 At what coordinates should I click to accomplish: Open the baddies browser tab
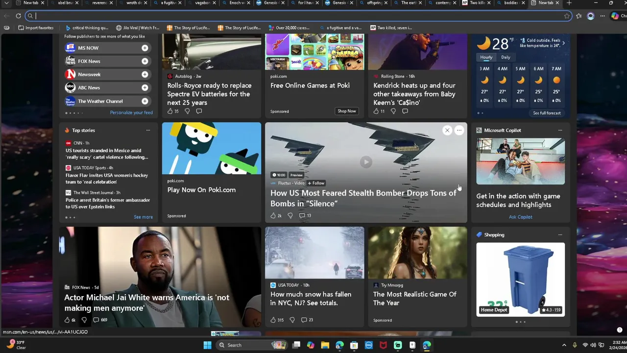(x=510, y=3)
